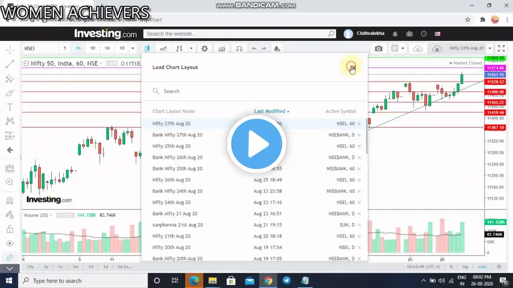This screenshot has width=513, height=288.
Task: Toggle auto scale on the chart
Action: 482,267
